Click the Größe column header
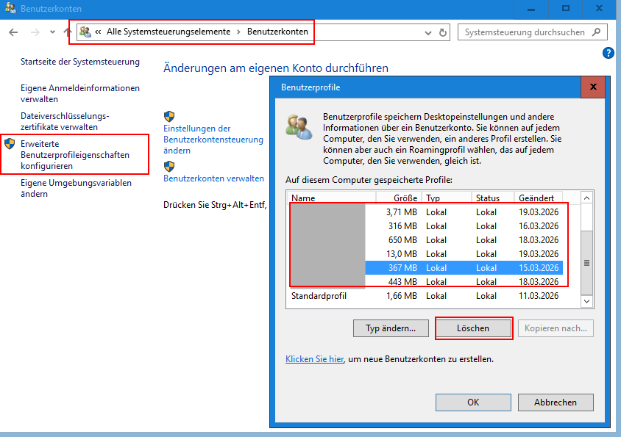Image resolution: width=621 pixels, height=437 pixels. click(x=398, y=198)
